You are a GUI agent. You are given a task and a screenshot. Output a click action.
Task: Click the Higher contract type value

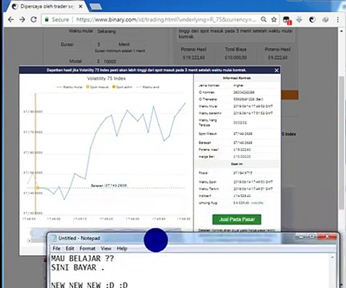(238, 85)
